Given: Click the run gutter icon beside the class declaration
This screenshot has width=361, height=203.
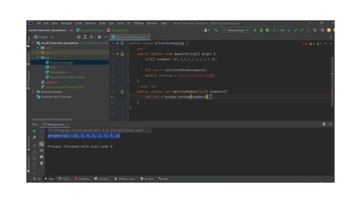Looking at the screenshot, I should [x=117, y=43].
